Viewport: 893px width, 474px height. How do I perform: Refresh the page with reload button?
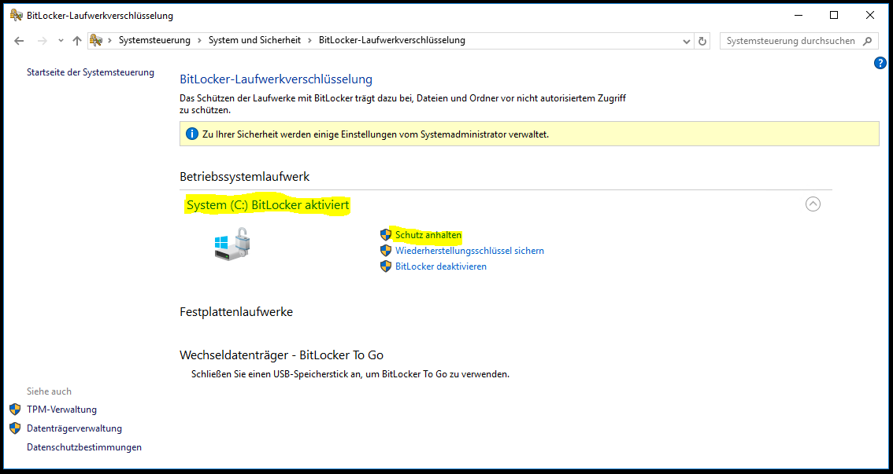702,41
